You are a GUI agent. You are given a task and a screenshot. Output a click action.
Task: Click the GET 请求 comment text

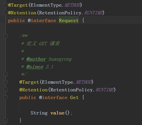coord(49,43)
